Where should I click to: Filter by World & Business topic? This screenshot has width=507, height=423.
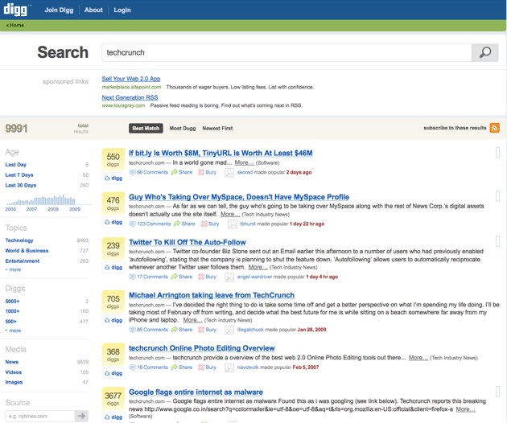(x=27, y=251)
